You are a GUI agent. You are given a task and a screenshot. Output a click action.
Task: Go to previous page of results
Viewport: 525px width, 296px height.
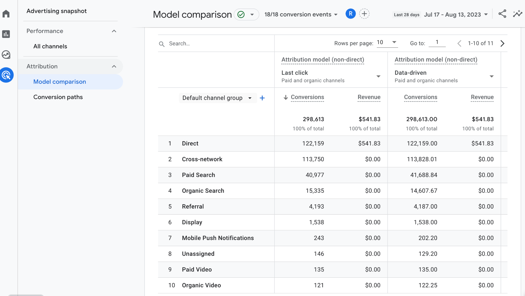(459, 43)
